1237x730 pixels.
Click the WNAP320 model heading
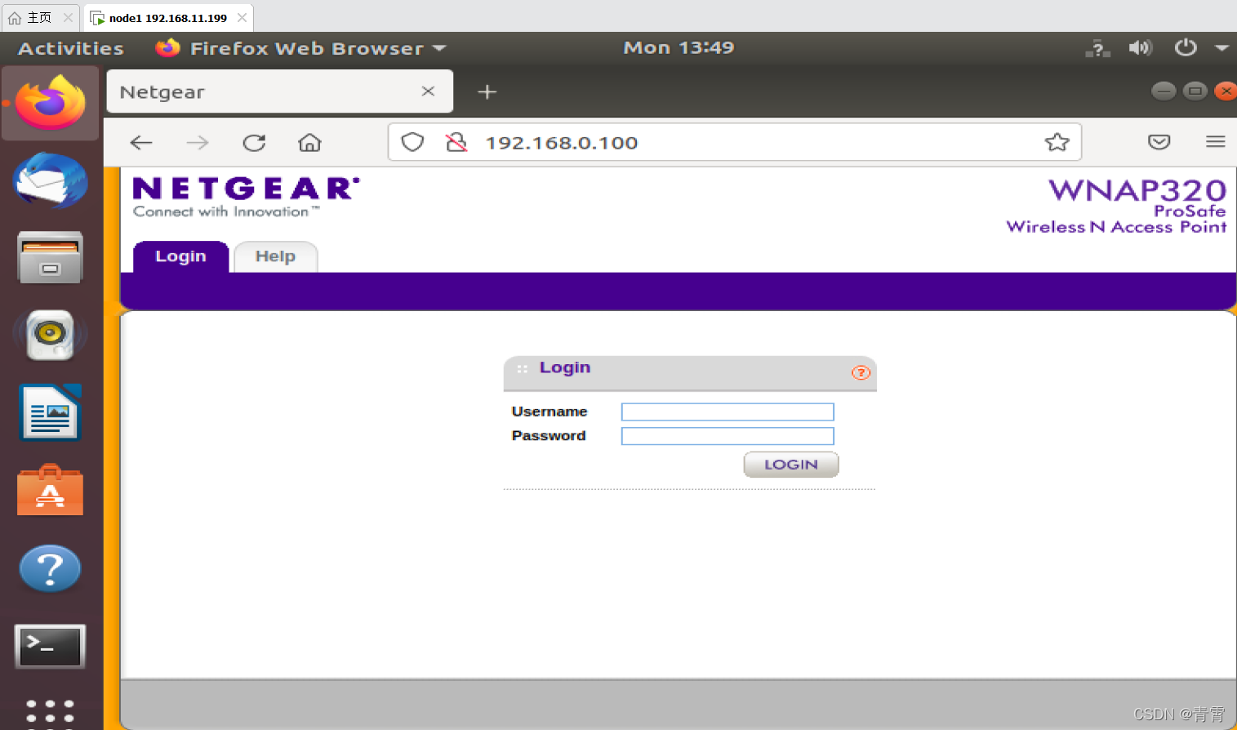coord(1137,190)
